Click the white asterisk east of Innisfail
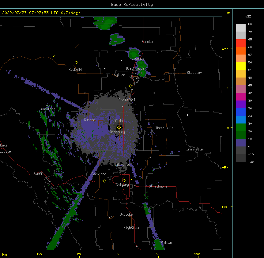Image resolution: width=264 pixels, height=258 pixels. [154, 93]
